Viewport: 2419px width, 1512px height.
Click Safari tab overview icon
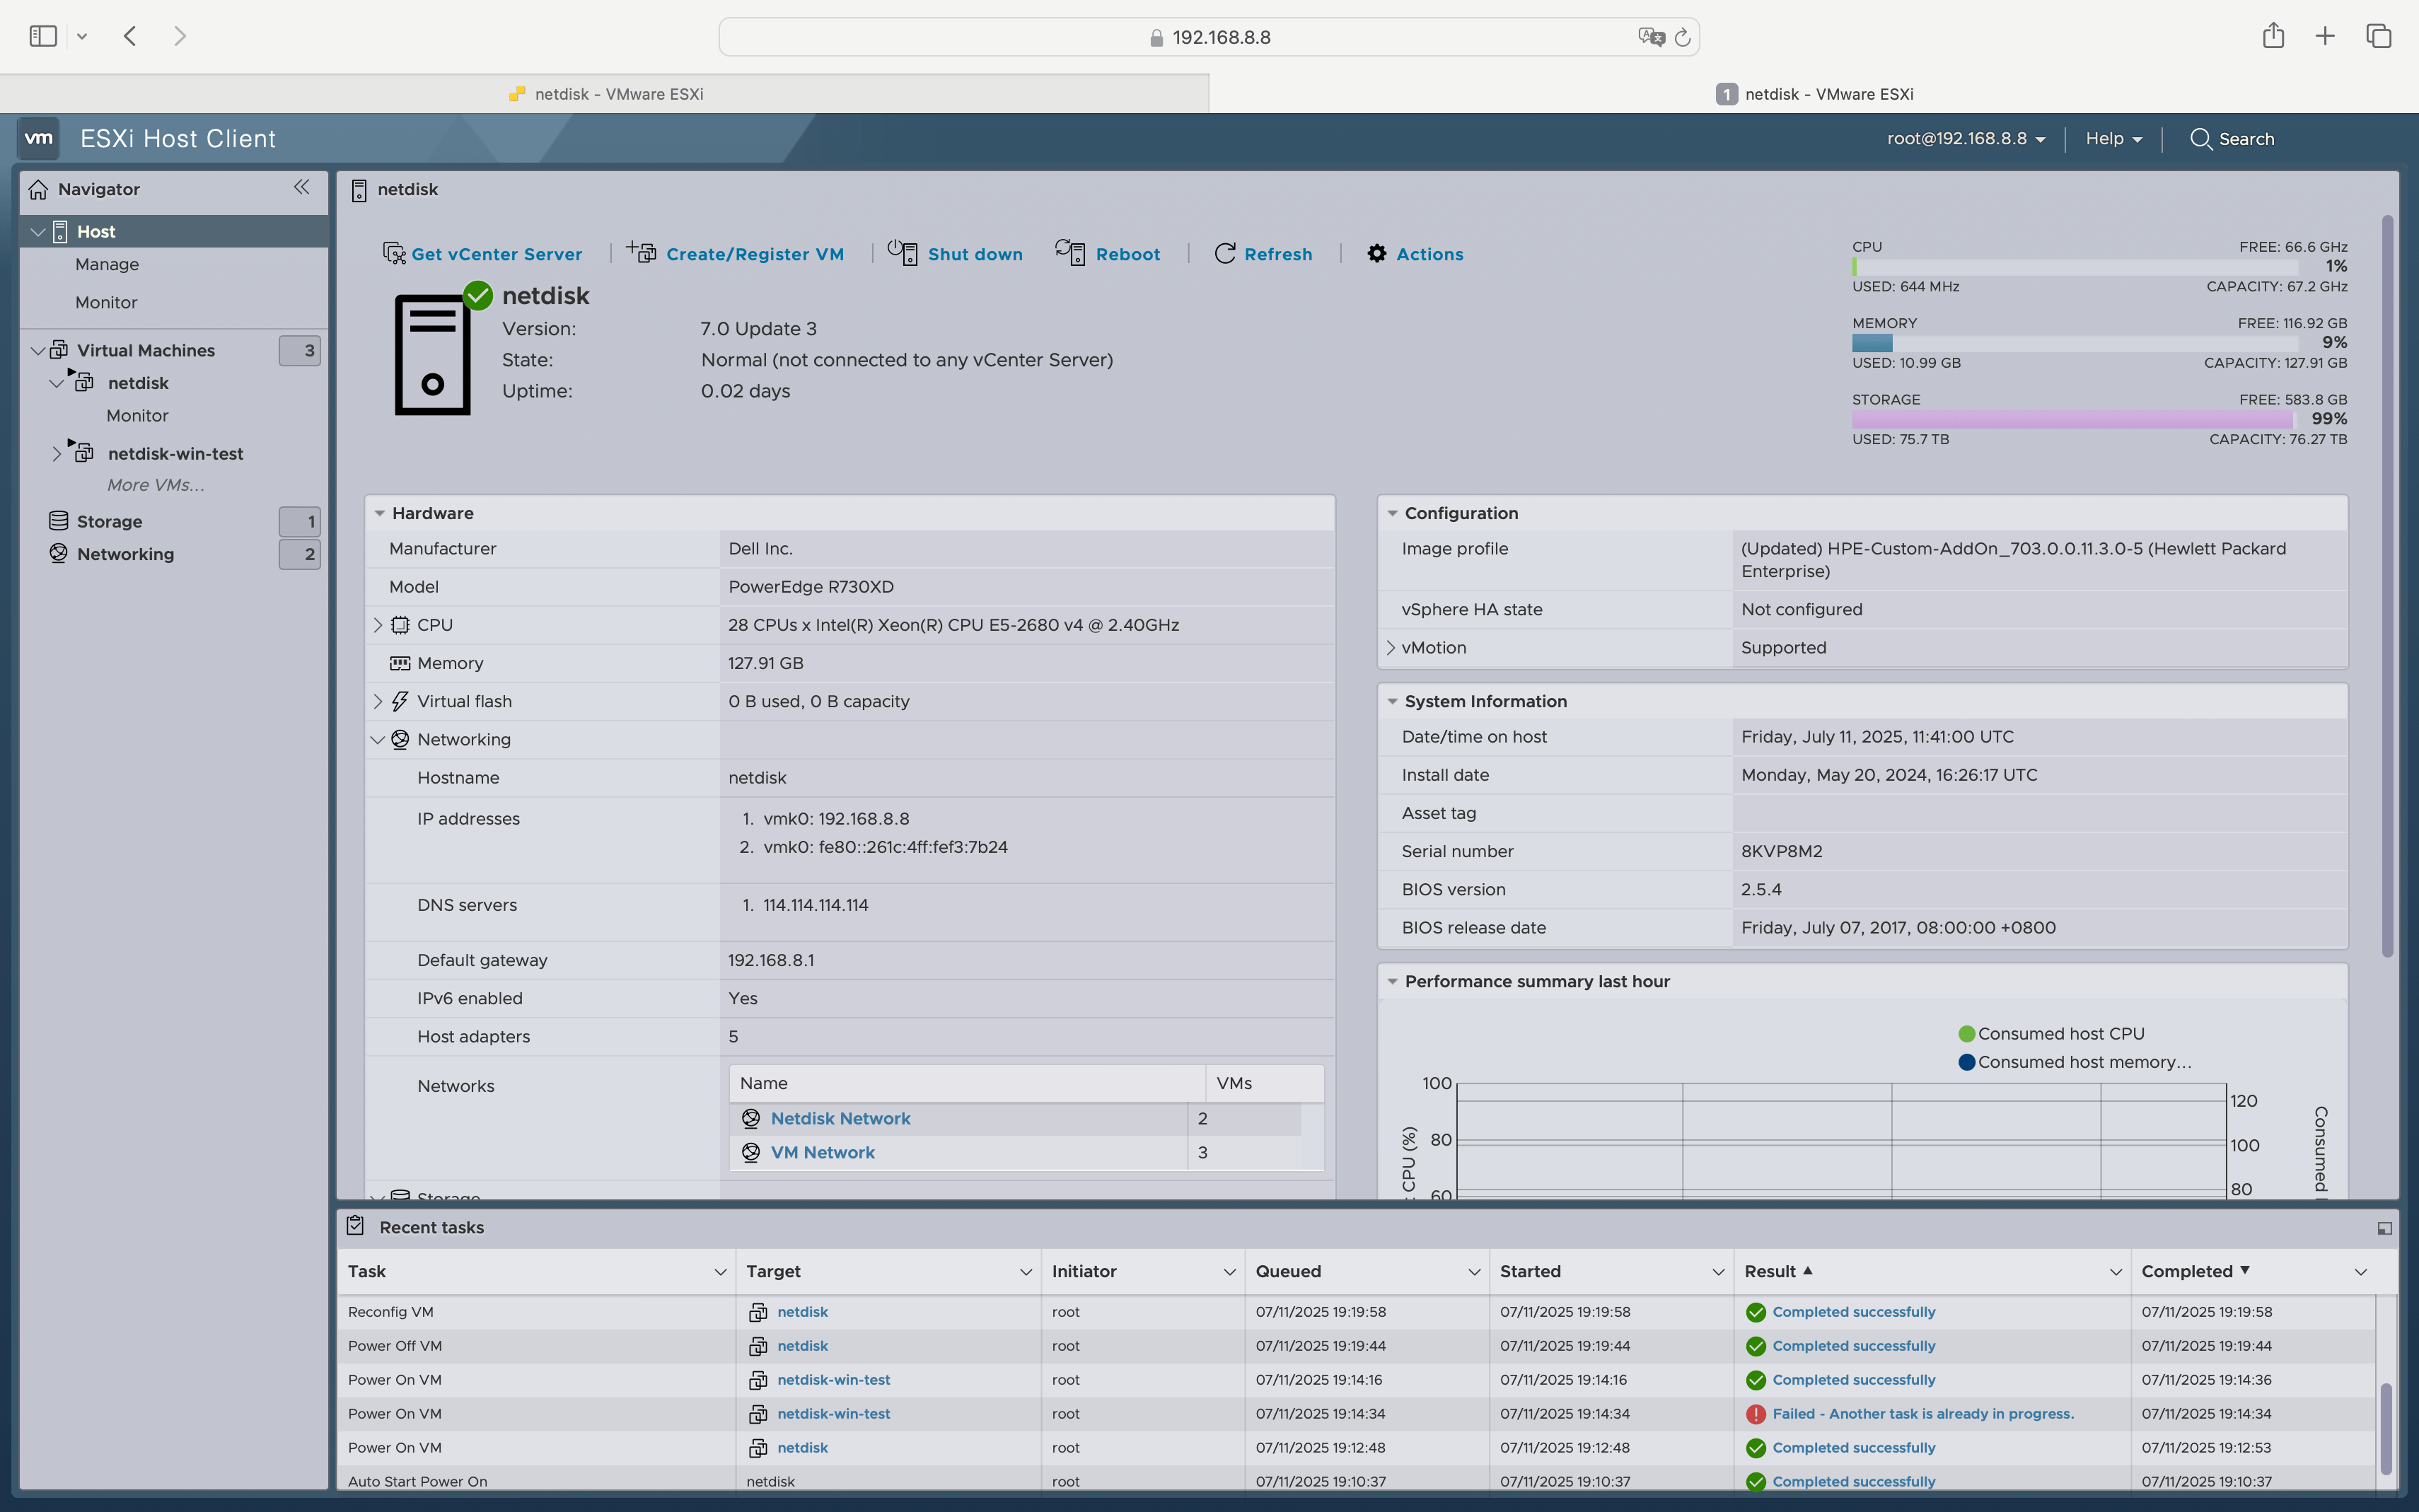(2378, 36)
